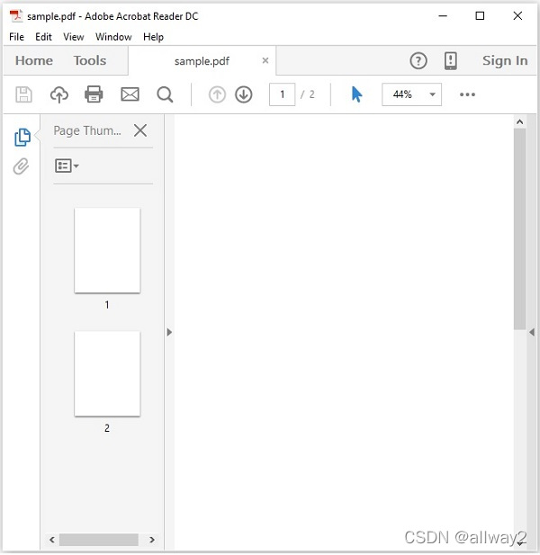
Task: Close the Page Thumbnails panel
Action: pos(140,130)
